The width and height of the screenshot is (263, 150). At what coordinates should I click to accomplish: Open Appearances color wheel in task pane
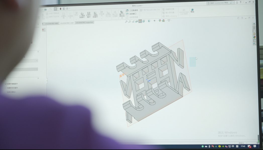tap(254, 37)
